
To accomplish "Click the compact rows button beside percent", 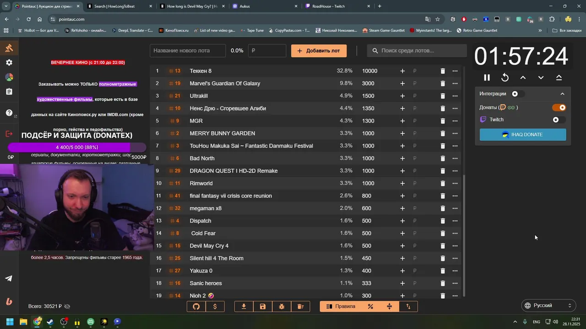I will coord(390,306).
